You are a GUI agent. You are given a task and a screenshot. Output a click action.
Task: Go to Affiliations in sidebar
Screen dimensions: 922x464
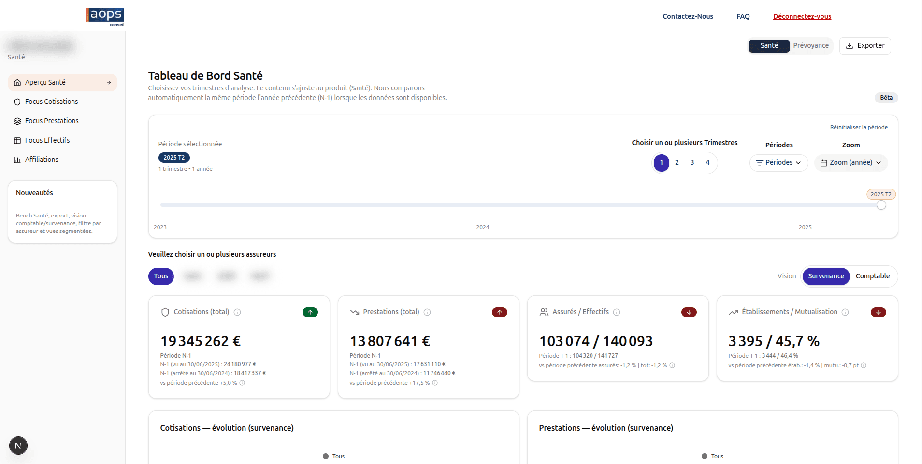42,159
